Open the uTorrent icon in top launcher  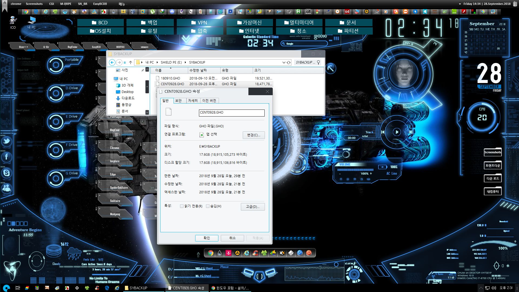153,12
